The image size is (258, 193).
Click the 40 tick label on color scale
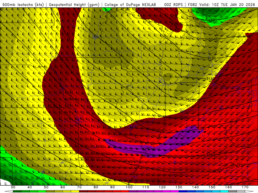click(30, 187)
